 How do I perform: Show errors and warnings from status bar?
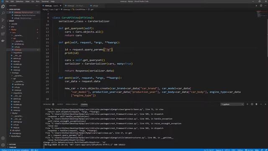(34, 150)
